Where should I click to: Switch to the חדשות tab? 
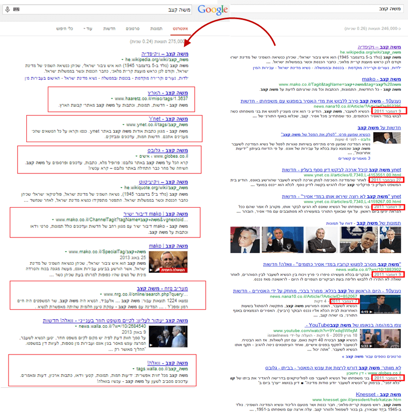tap(109, 29)
